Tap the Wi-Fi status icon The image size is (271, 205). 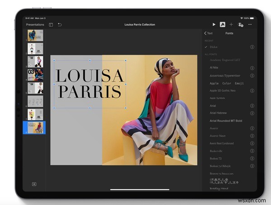pyautogui.click(x=242, y=18)
